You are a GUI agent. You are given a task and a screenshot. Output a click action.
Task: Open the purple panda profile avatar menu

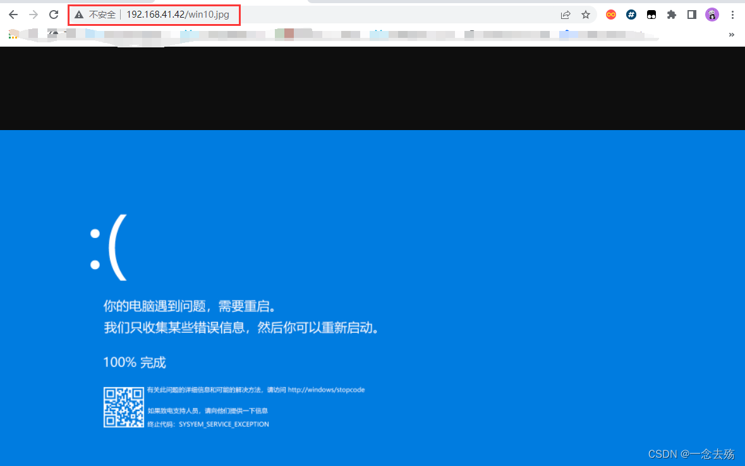pyautogui.click(x=712, y=14)
